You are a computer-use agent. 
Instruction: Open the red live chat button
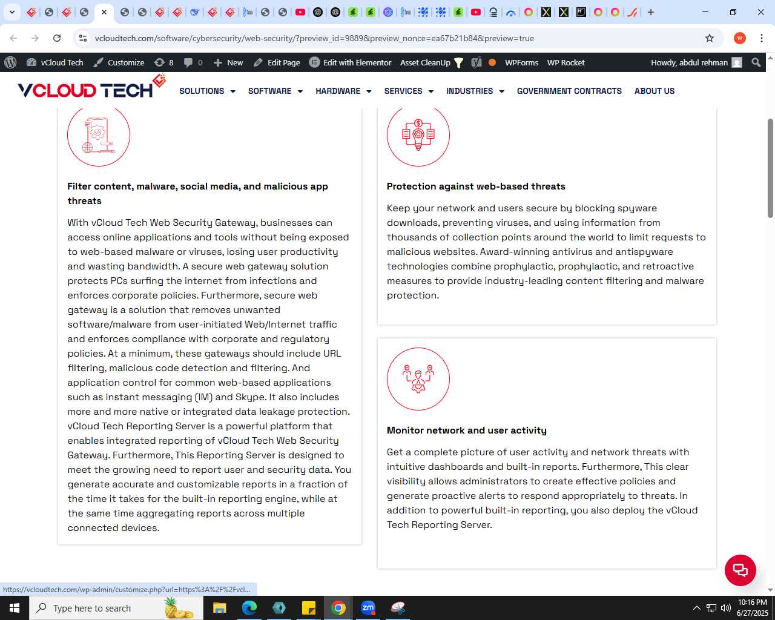740,570
